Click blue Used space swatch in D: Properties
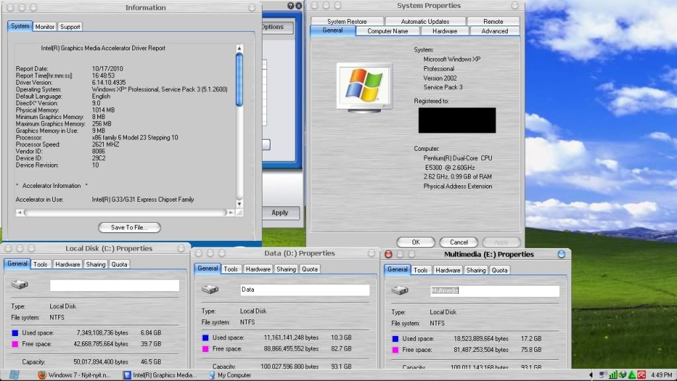The height and width of the screenshot is (381, 677). click(x=206, y=338)
